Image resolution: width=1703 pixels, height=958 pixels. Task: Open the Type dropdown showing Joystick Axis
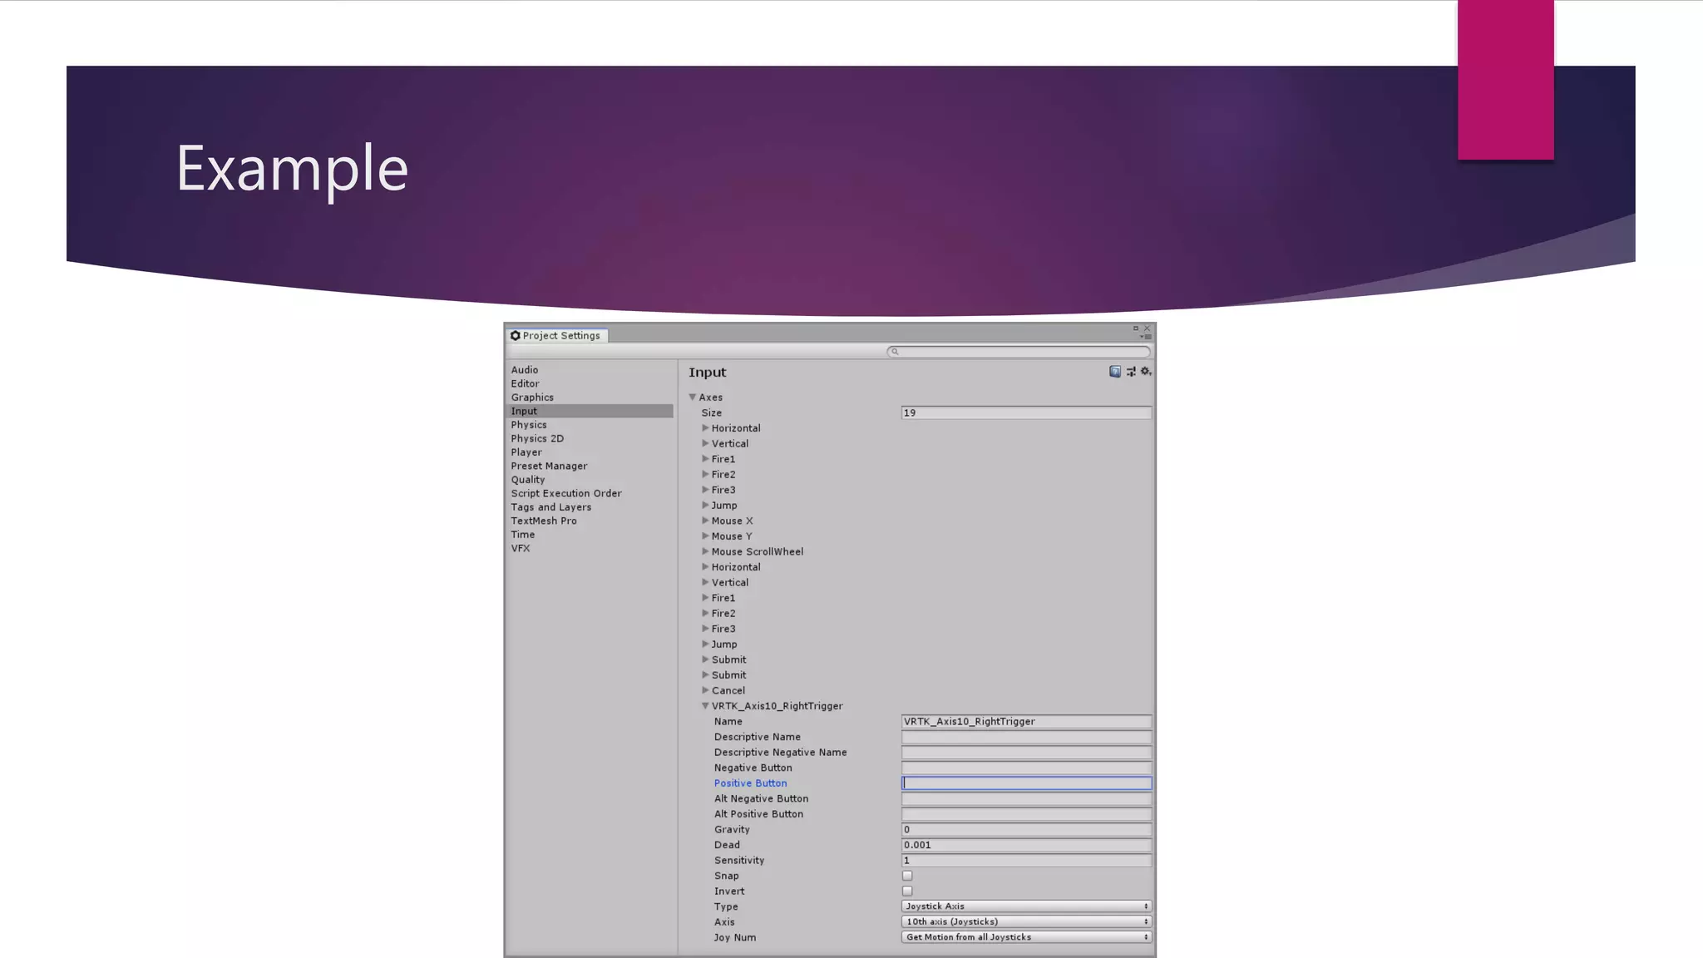tap(1026, 906)
